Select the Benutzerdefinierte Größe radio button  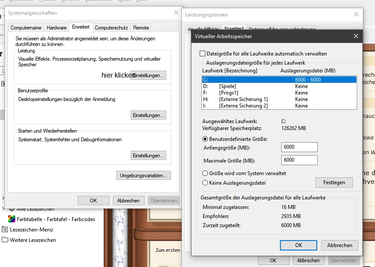click(205, 139)
